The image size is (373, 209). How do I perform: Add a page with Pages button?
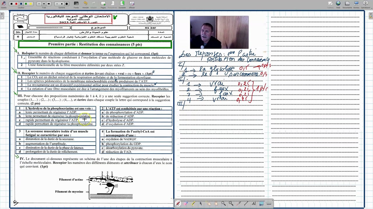(x=103, y=5)
